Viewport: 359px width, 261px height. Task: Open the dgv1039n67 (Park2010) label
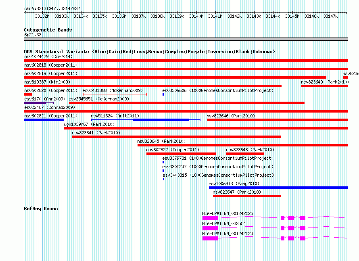tap(89, 124)
